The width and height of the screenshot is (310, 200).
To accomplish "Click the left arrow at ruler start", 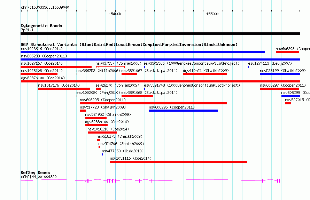I will tap(22, 11).
